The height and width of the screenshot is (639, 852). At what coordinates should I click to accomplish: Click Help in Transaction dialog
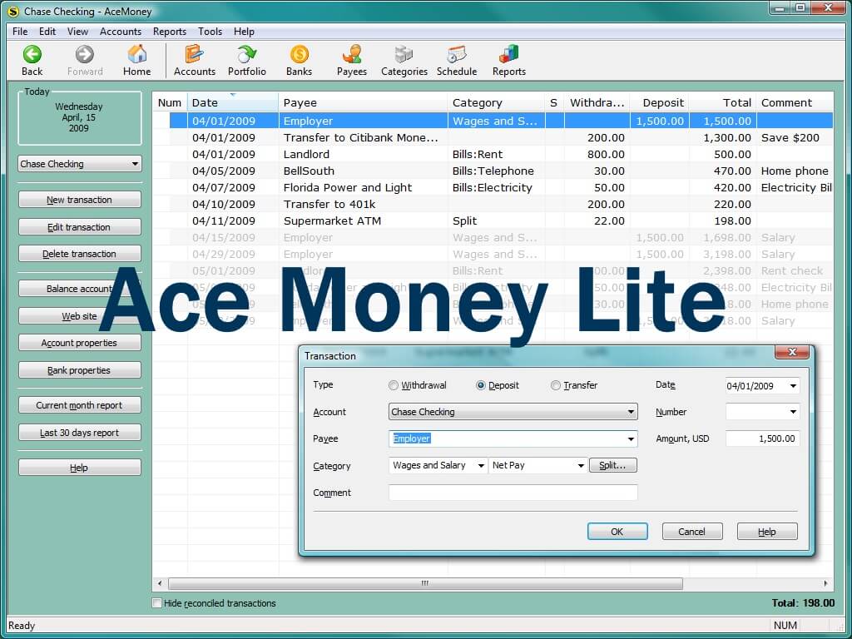(767, 532)
